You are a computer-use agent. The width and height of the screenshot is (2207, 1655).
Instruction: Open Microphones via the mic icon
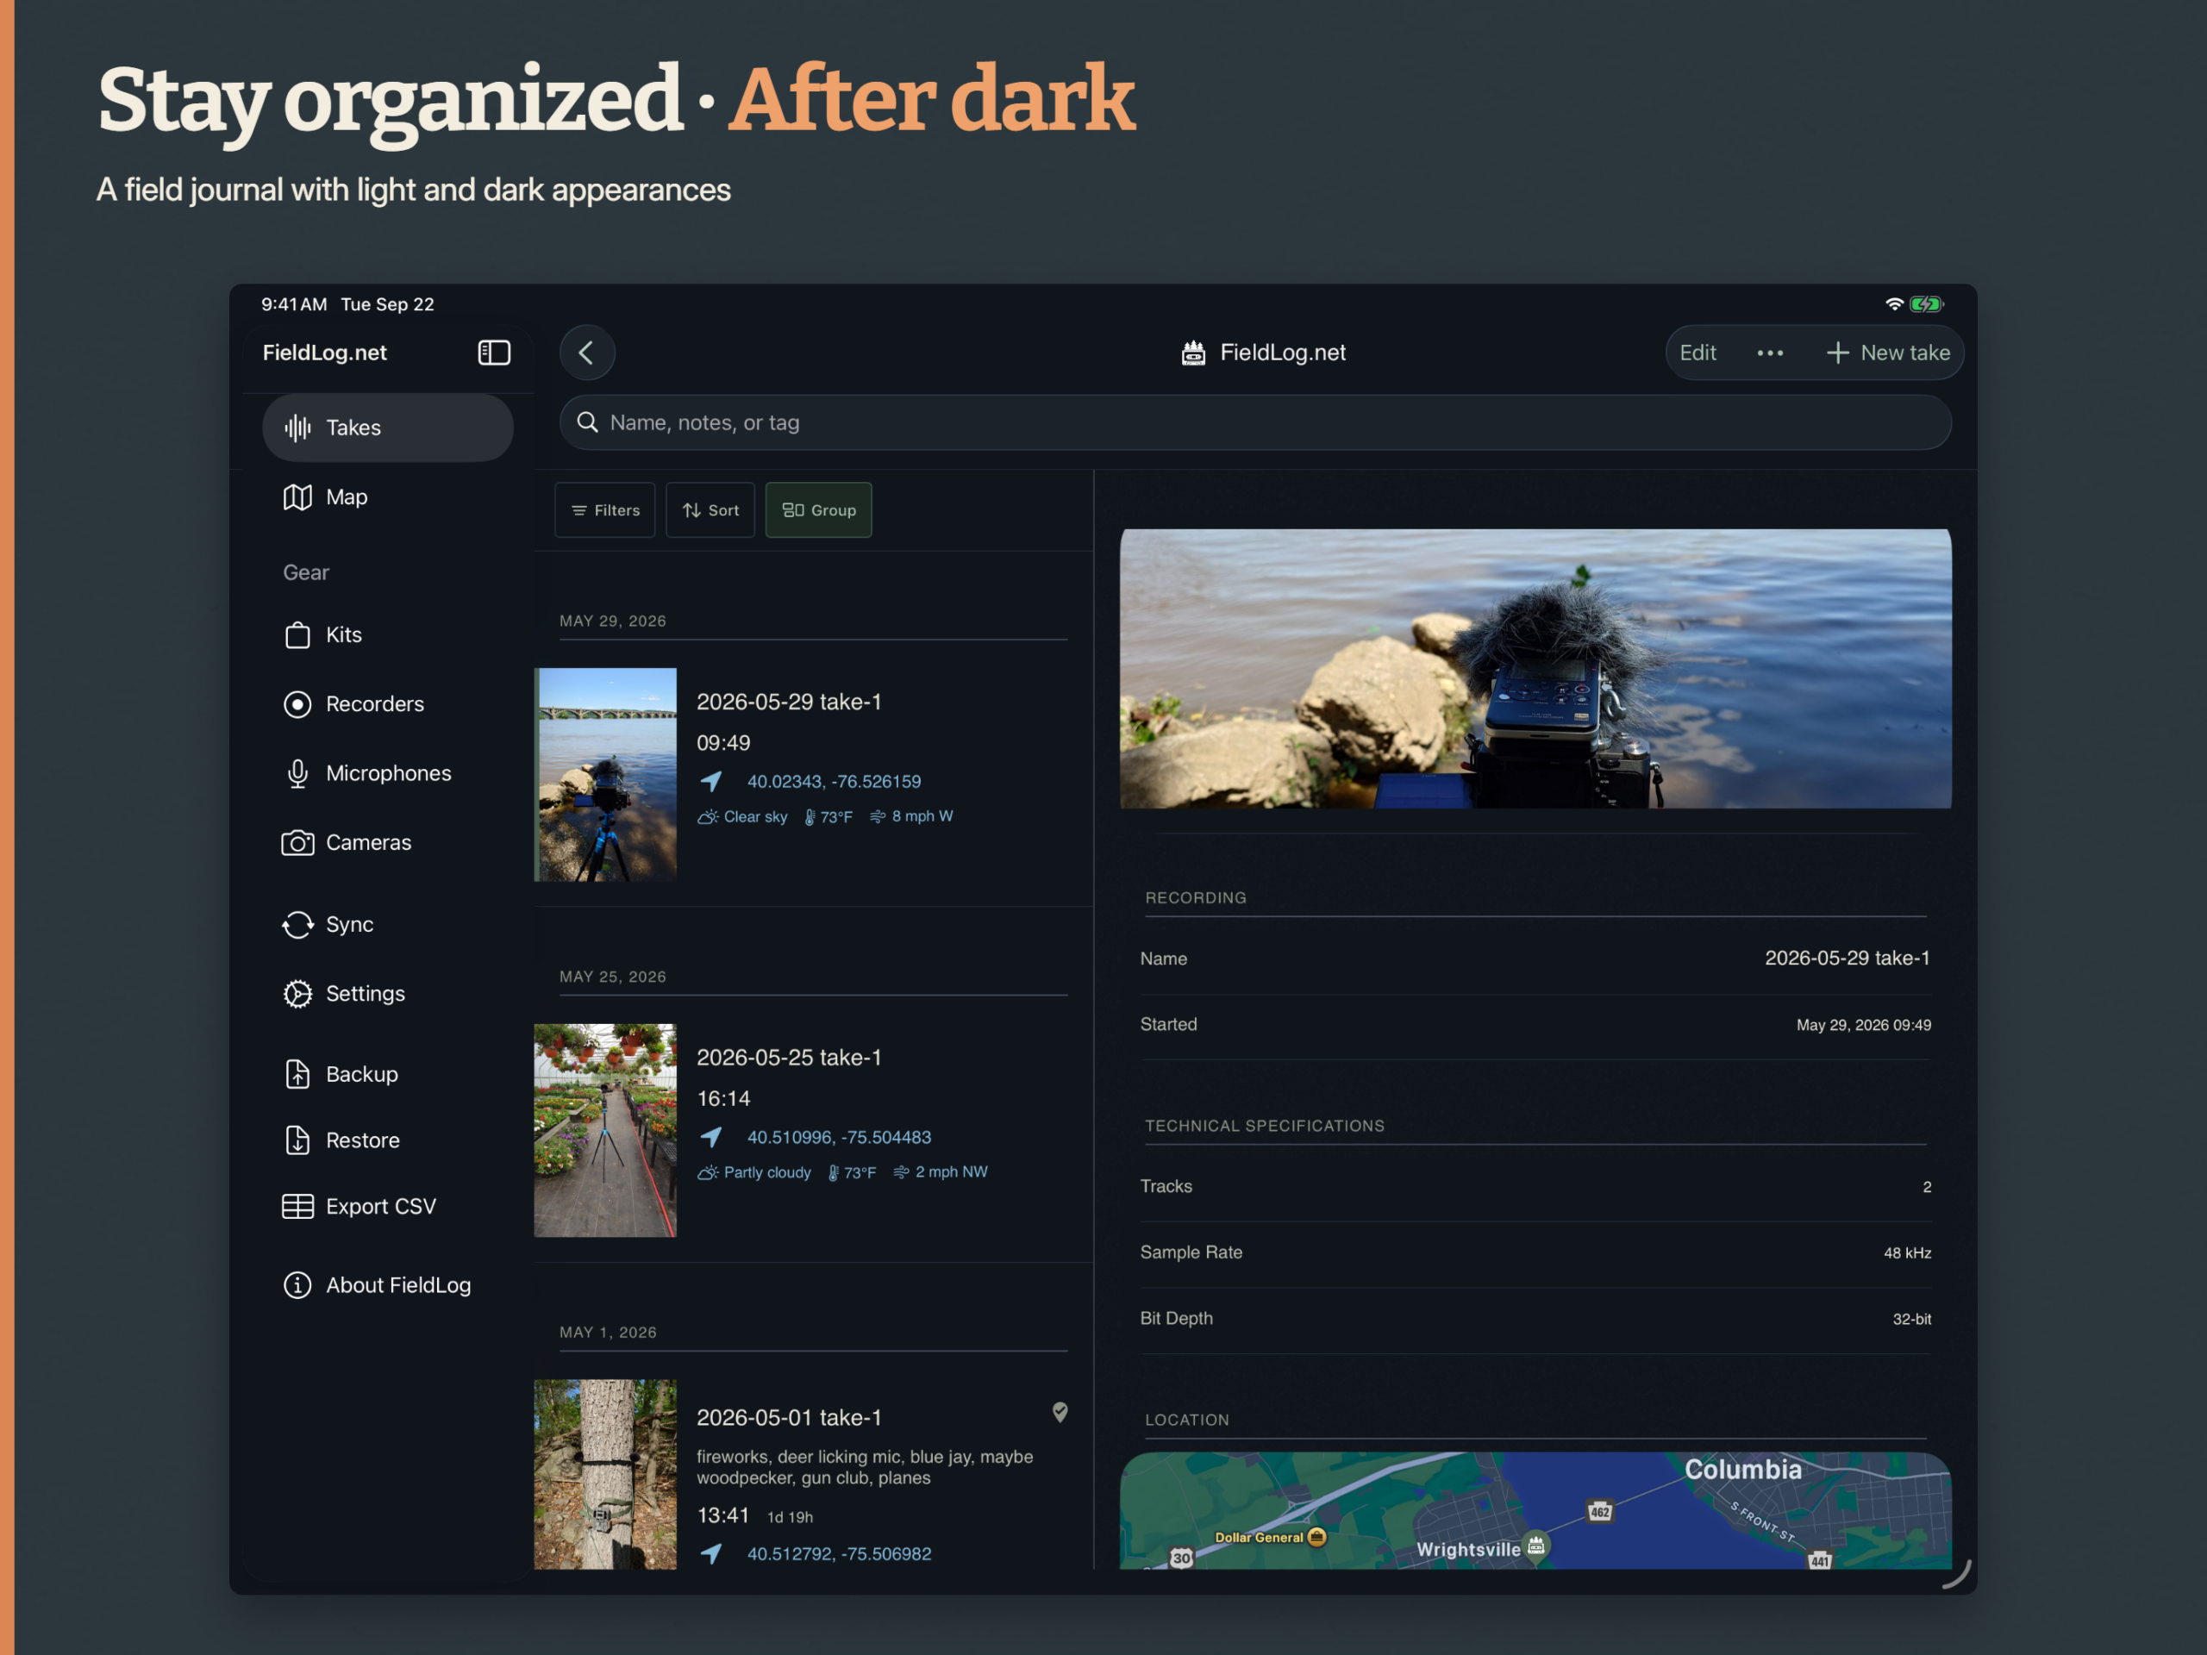click(x=297, y=774)
